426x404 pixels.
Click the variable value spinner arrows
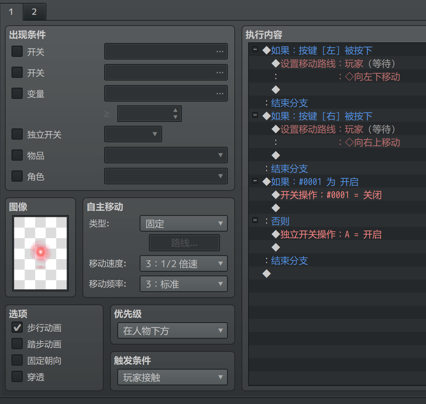point(176,114)
